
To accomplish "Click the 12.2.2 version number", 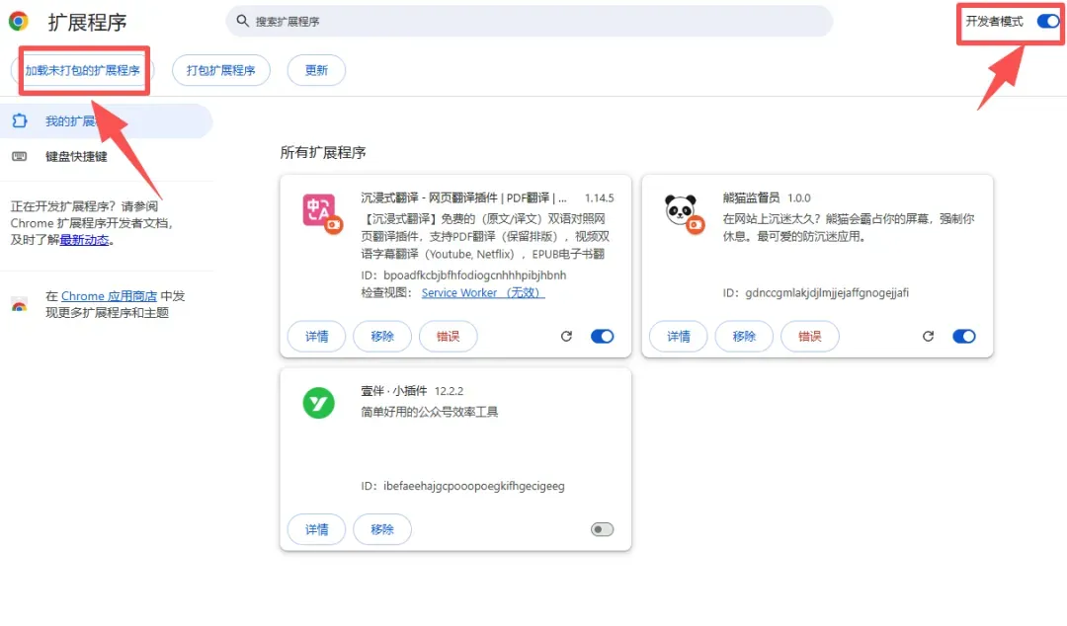I will pos(450,391).
